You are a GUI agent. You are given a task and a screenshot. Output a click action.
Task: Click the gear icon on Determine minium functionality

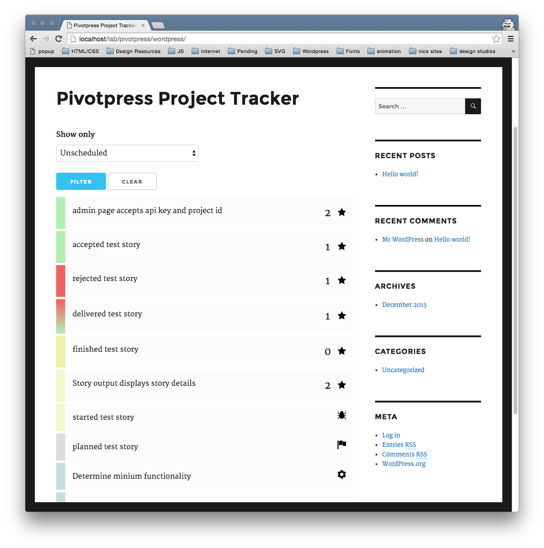pyautogui.click(x=342, y=474)
